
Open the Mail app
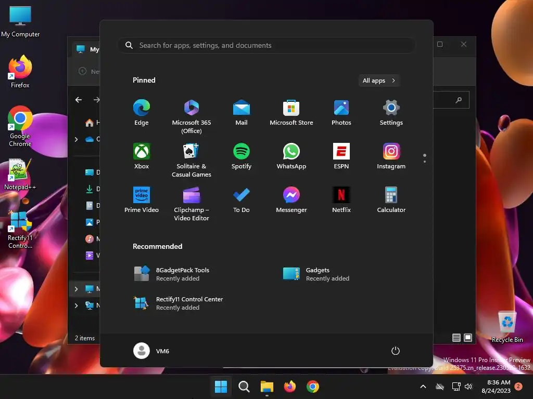242,113
